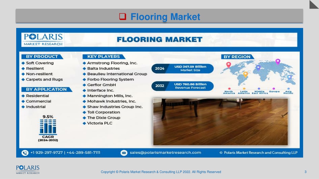Click 'Shaw Industries Group Inc.' in key players
Screen dimensions: 319x179
point(115,107)
